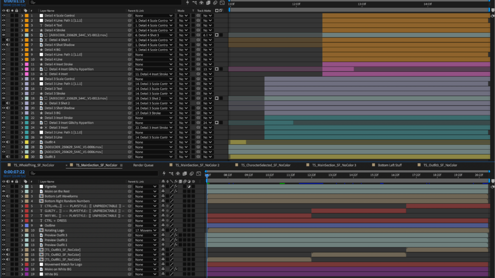The height and width of the screenshot is (278, 495).
Task: Close the TS_MainSection_SF_NoColor tab
Action: 67,165
